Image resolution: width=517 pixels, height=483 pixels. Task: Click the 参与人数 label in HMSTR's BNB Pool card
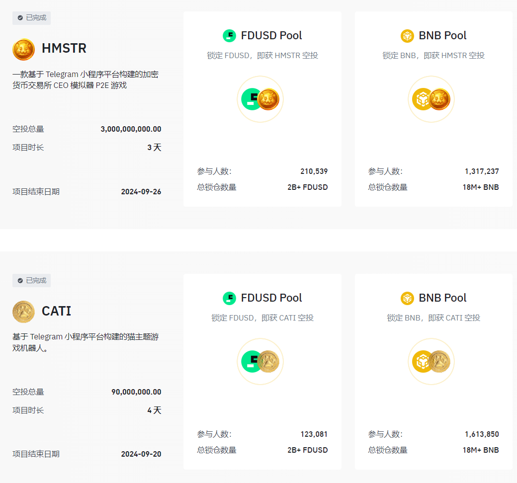click(385, 171)
